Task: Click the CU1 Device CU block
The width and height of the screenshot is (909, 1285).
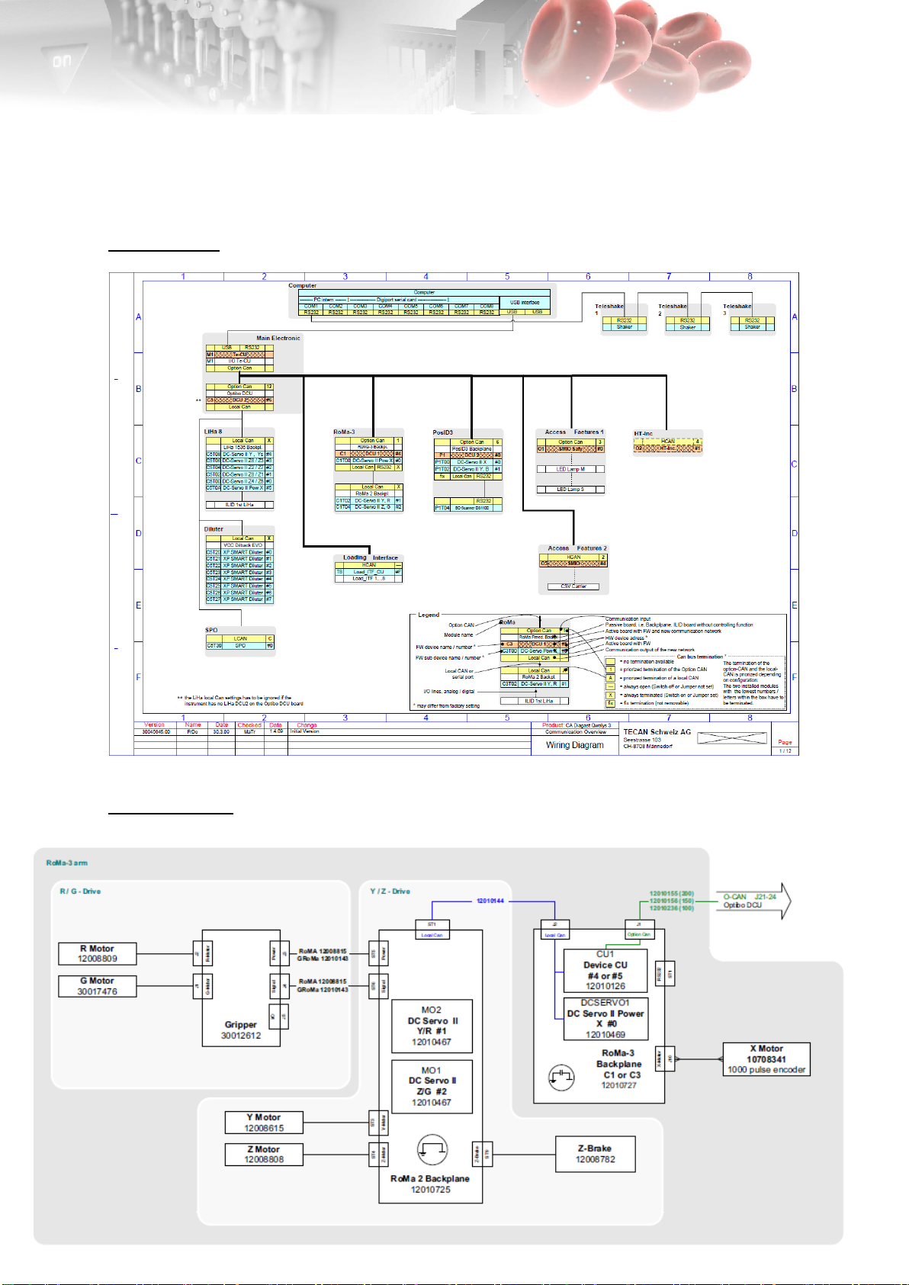Action: pos(605,970)
